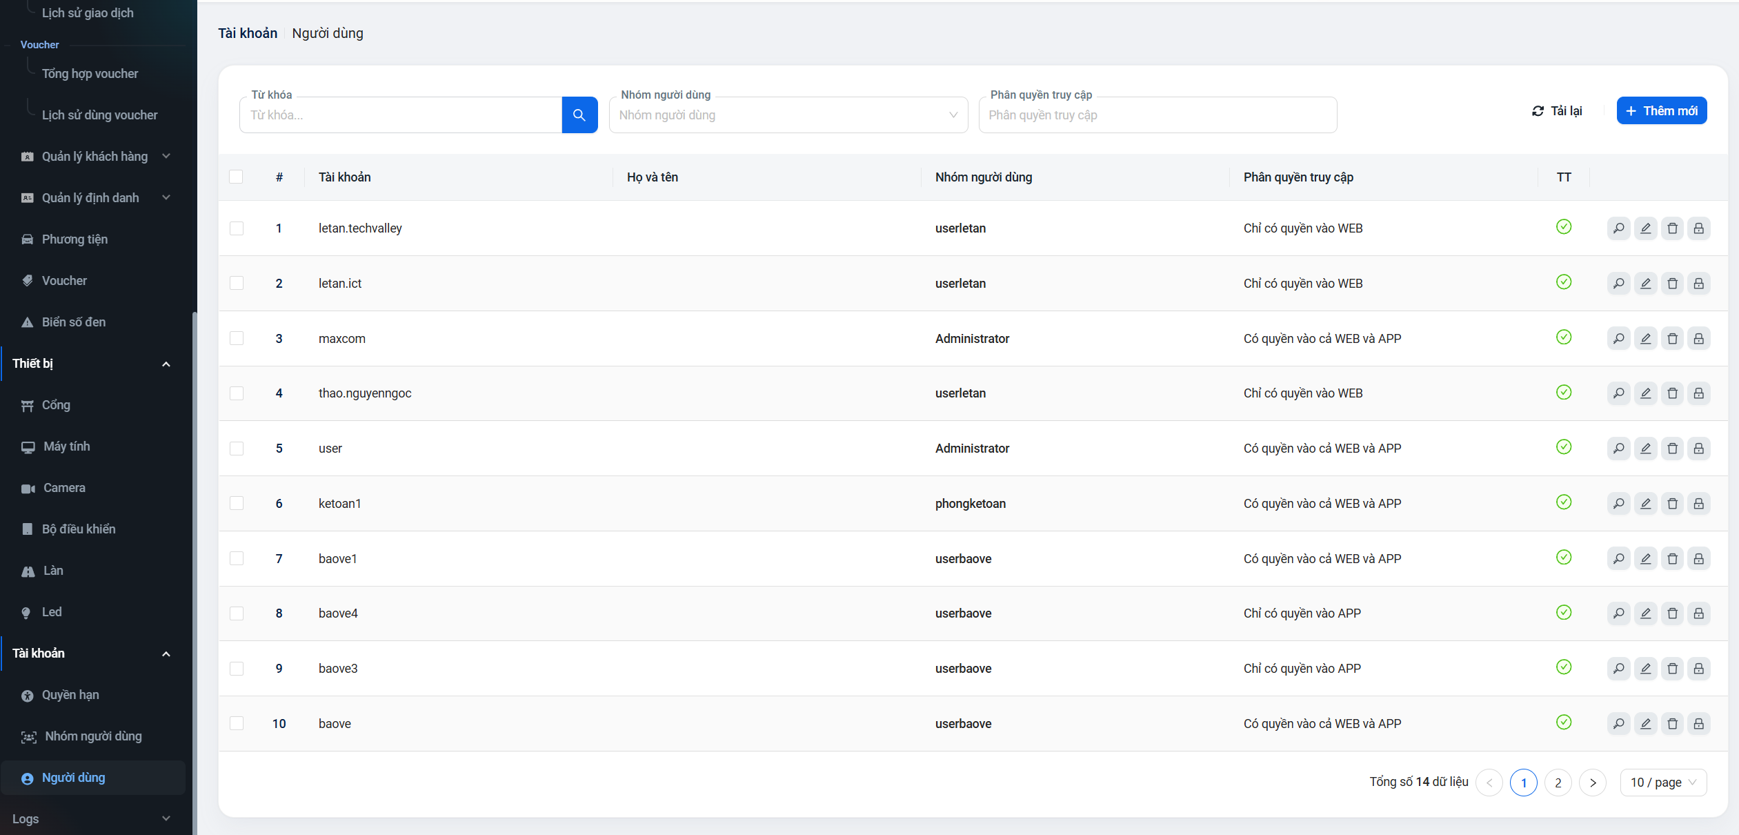
Task: Delete the ketoan1 user row
Action: pos(1671,503)
